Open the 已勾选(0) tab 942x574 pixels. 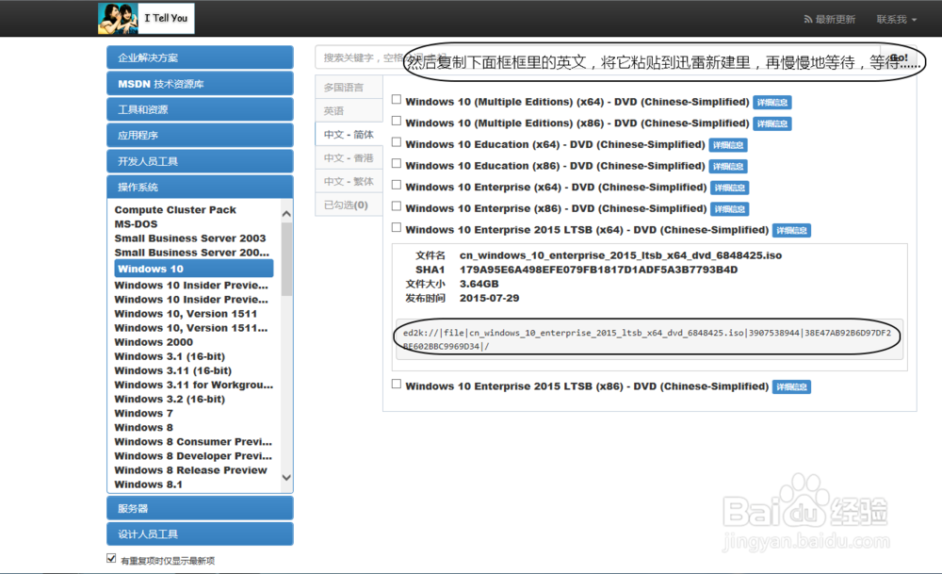[x=349, y=205]
